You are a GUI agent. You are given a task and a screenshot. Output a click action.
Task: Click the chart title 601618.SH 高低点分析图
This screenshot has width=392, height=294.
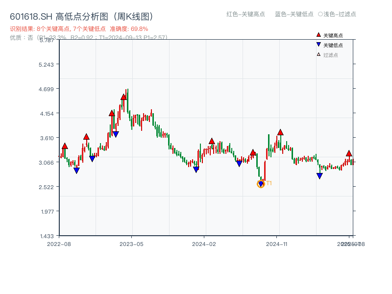point(83,16)
